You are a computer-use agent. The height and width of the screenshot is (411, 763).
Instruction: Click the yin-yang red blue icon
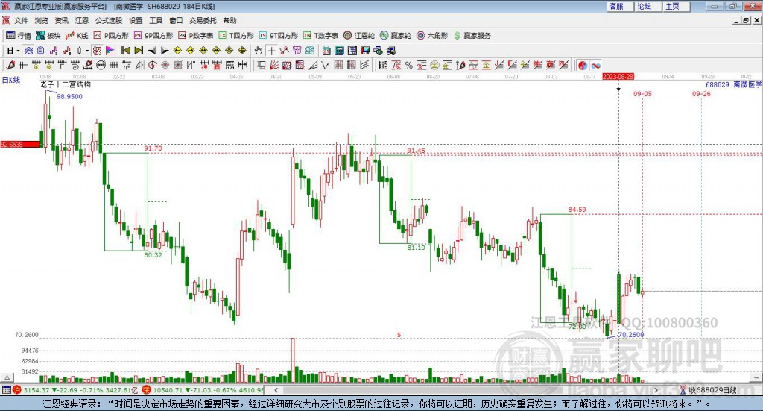[583, 65]
